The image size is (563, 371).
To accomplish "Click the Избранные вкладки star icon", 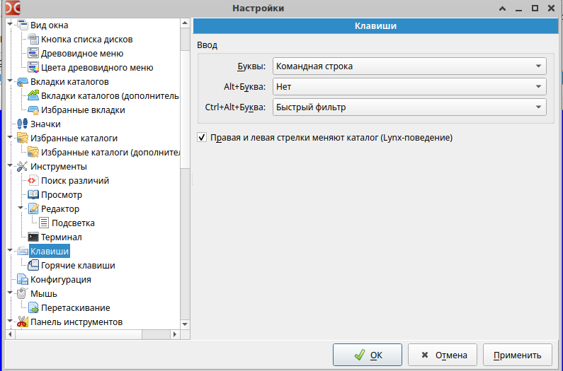I will (33, 110).
